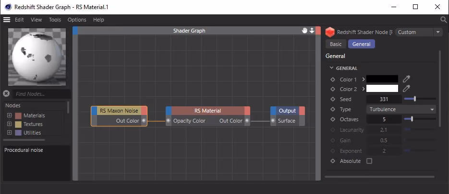Click the Out Color port on RS Maxon Noise
Screen dimensions: 449x194
144,121
